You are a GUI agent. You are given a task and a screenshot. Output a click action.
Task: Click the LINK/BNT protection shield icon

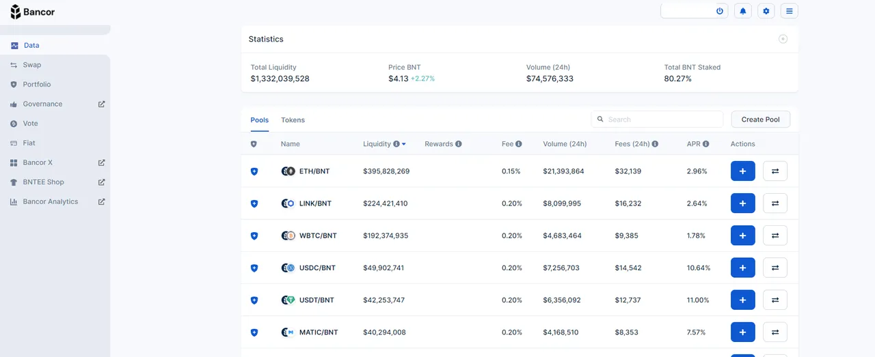click(254, 203)
